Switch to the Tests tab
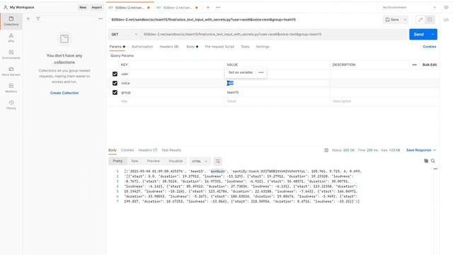Screen dimensions: 453x255 (x=245, y=47)
